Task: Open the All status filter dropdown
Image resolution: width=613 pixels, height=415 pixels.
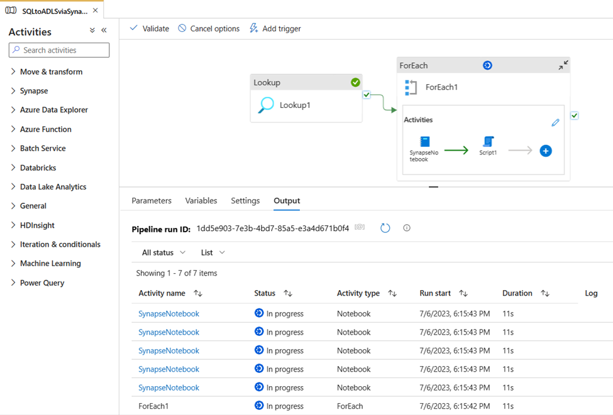Action: click(x=163, y=252)
